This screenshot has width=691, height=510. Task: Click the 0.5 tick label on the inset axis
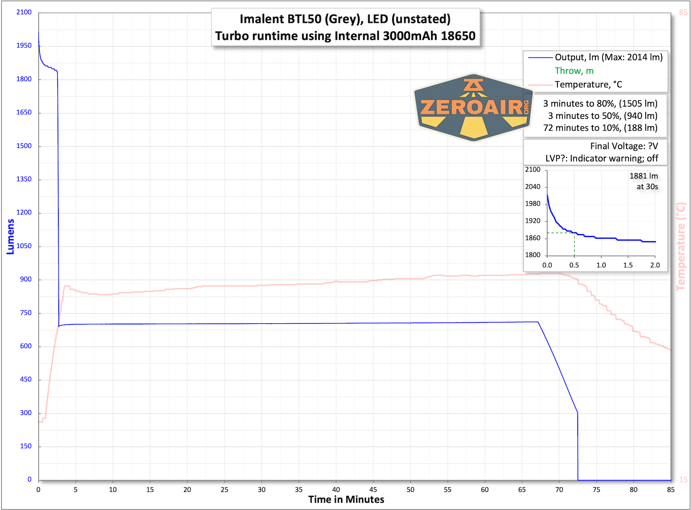[x=574, y=265]
